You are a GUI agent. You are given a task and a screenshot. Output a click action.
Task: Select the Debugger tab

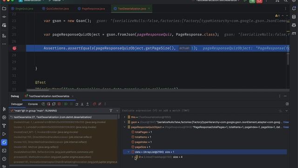click(17, 104)
